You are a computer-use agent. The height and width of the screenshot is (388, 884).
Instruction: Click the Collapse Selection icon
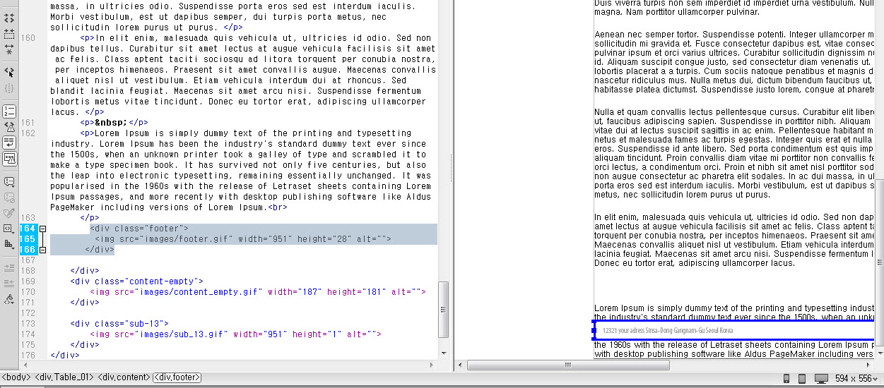(9, 33)
